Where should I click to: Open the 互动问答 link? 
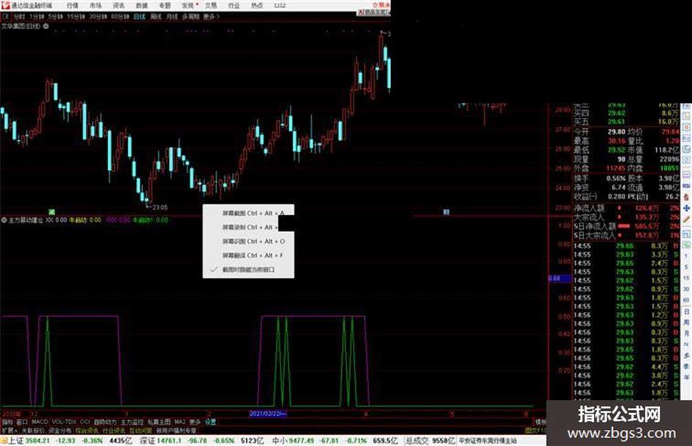tap(141, 430)
